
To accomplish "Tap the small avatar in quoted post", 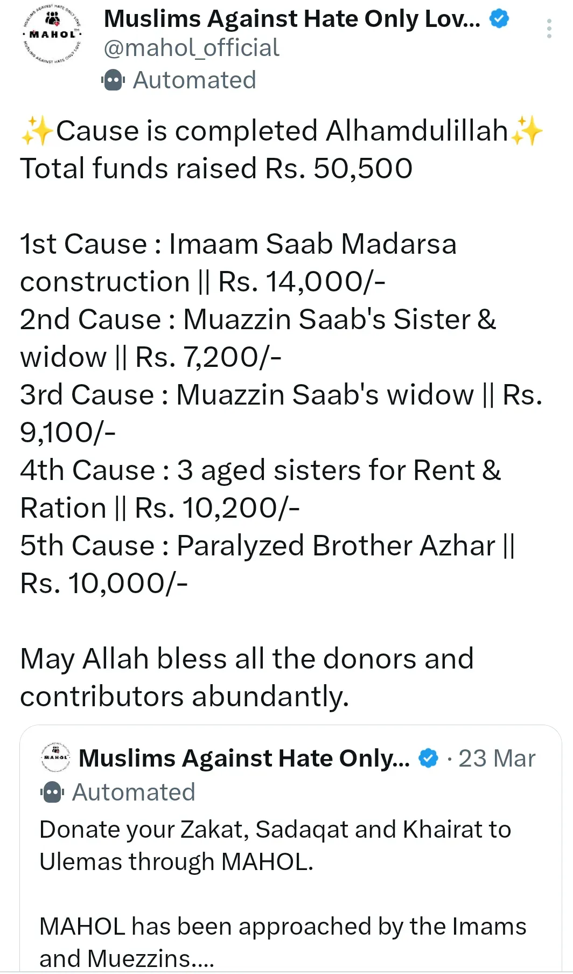I will point(55,757).
